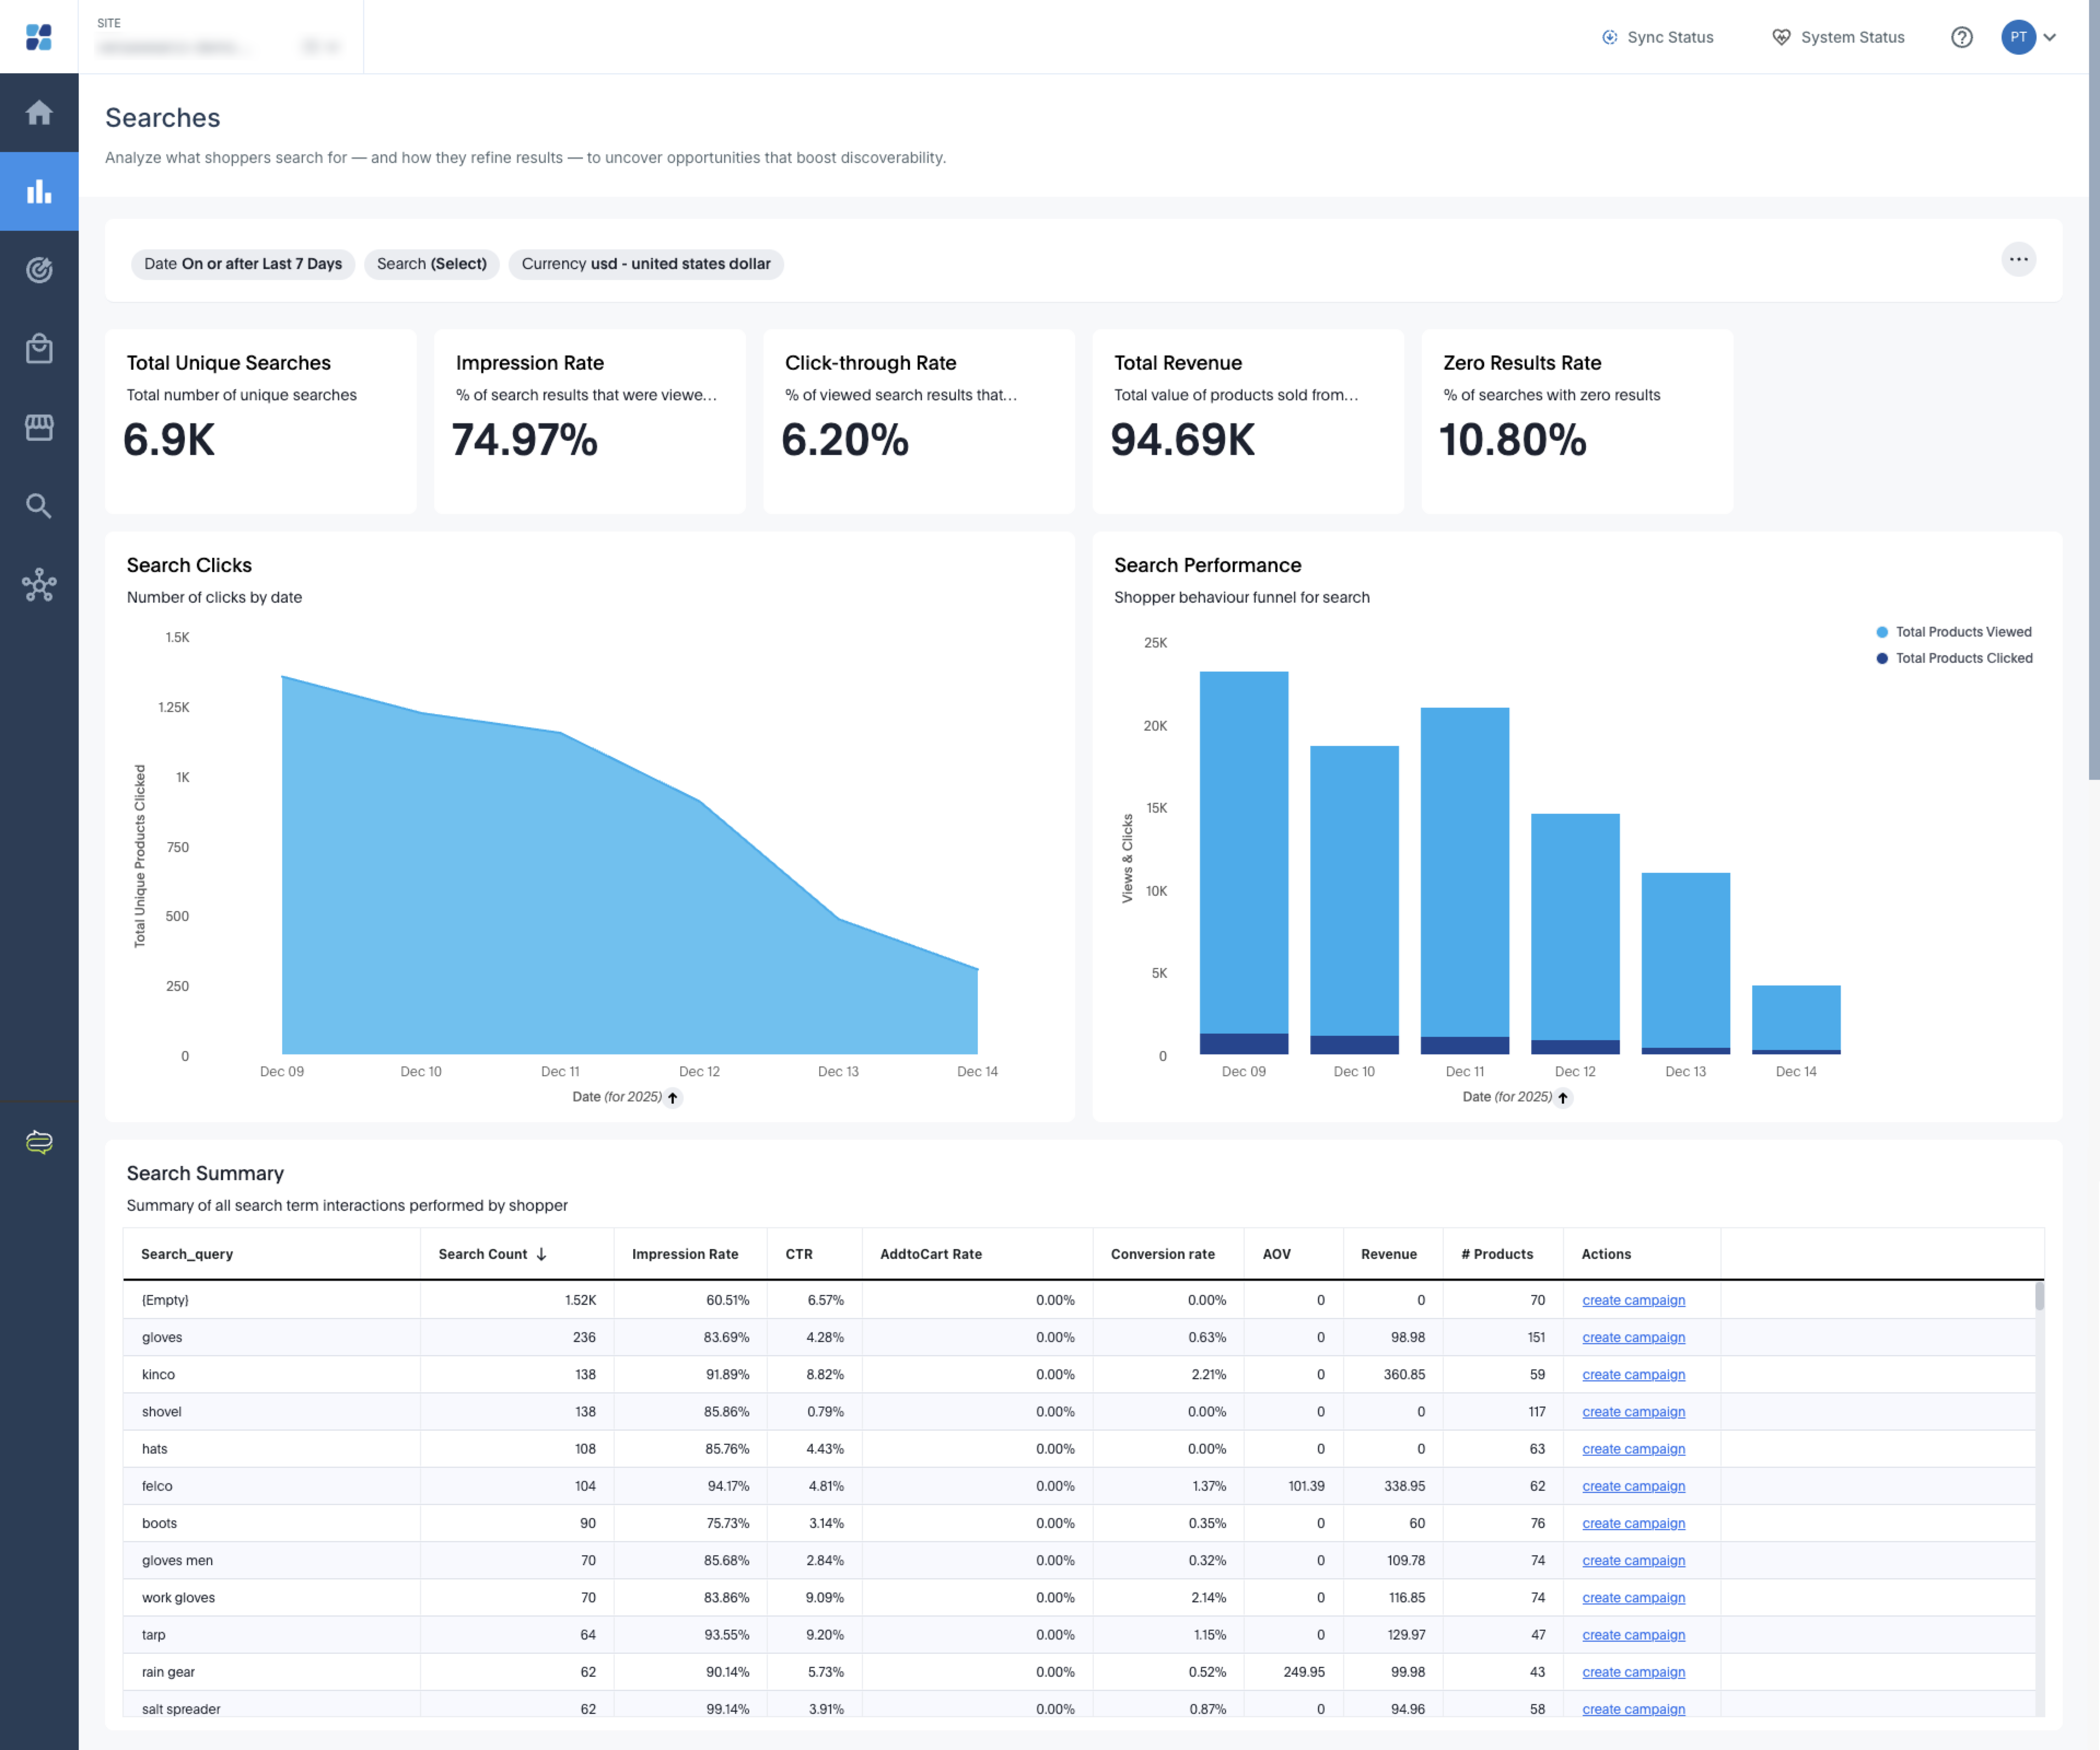Open the storefront sidebar icon
The height and width of the screenshot is (1750, 2100).
[39, 427]
